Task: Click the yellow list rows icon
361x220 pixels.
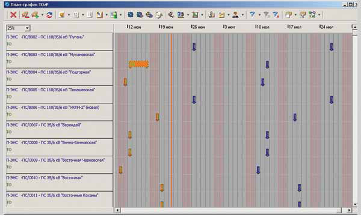Action: coord(221,15)
